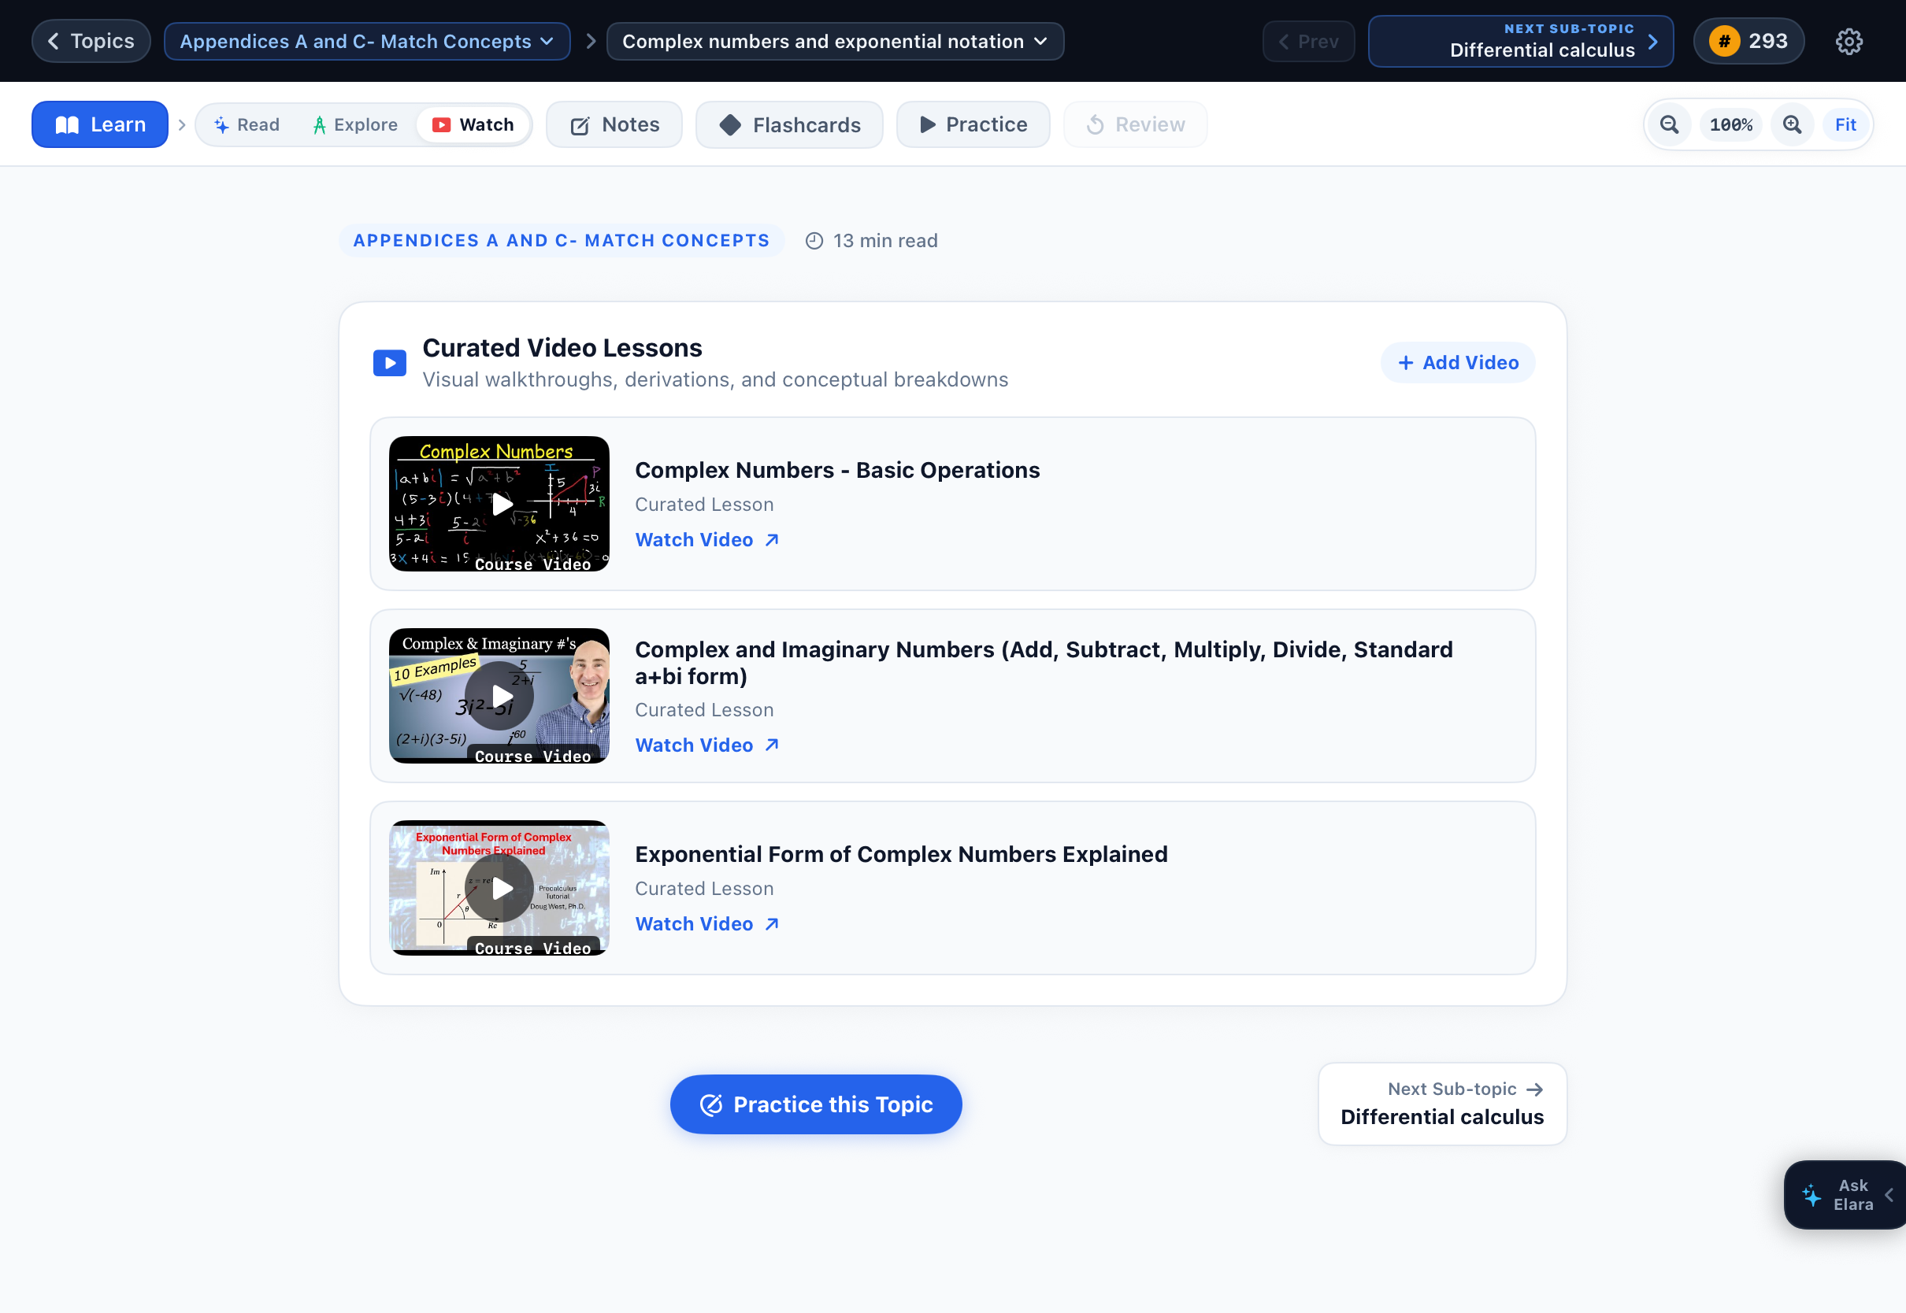This screenshot has height=1313, width=1906.
Task: Select the Watch sub-tab
Action: tap(473, 124)
